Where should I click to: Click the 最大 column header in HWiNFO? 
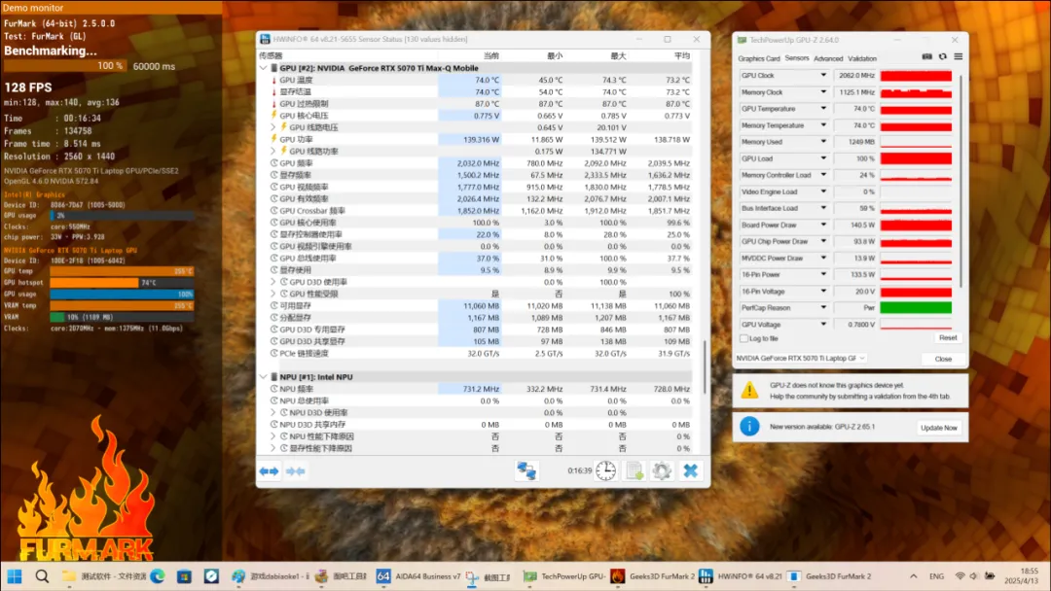pyautogui.click(x=618, y=55)
